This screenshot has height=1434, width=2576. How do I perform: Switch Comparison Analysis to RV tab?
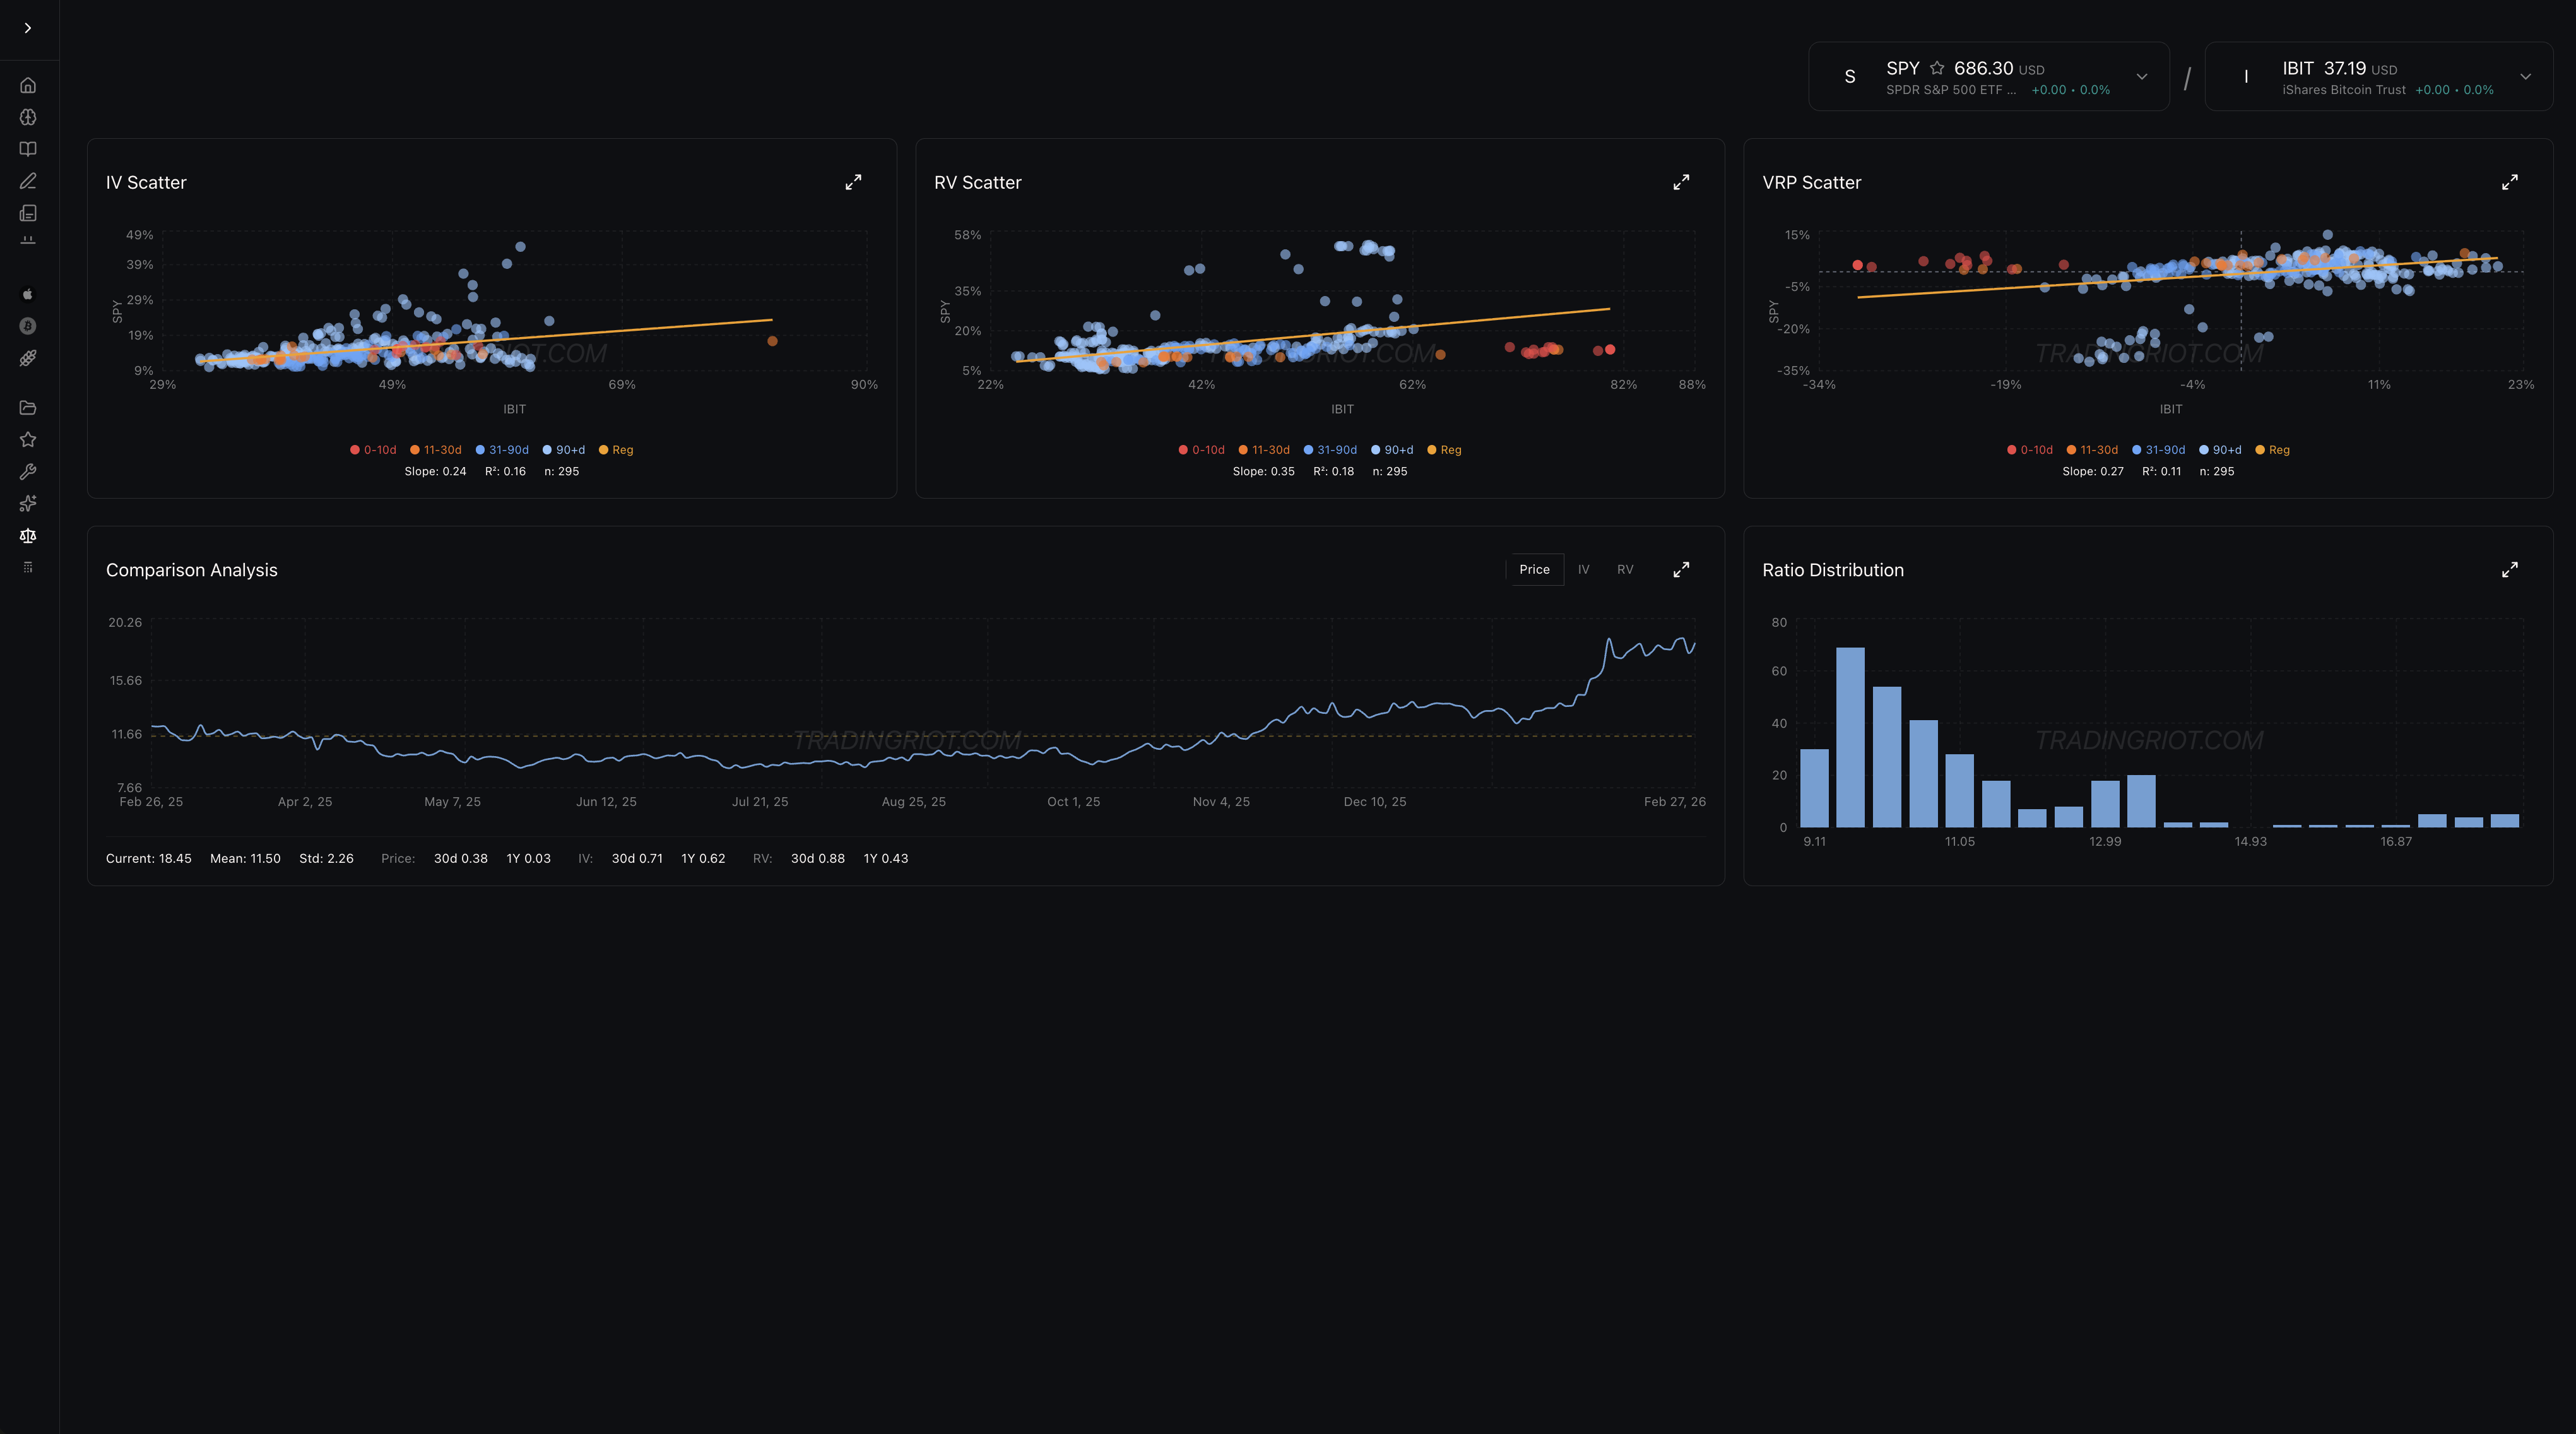pyautogui.click(x=1625, y=569)
